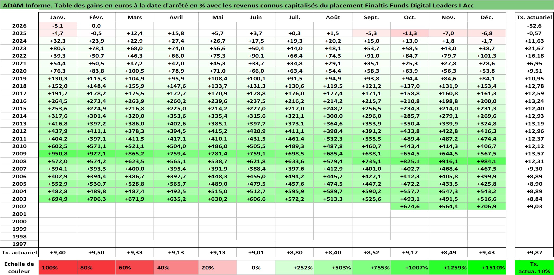
Task: Click cell value -5,1 for January 2026
Action: click(x=58, y=26)
